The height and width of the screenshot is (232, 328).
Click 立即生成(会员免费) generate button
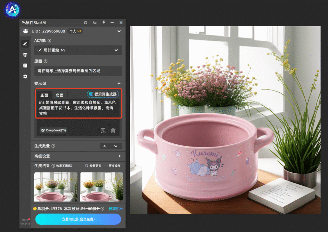pos(78,219)
